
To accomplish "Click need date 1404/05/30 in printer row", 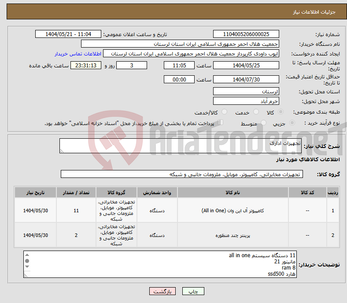I will (35, 235).
